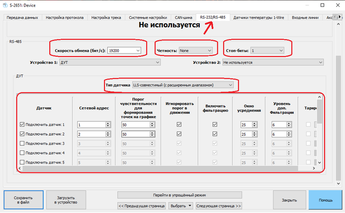Click sensor table right scroll arrow

coord(314,168)
